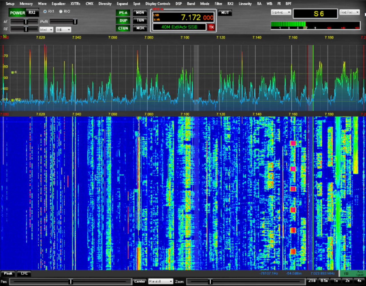Open the Fwd Pwr TX meter dropdown
The image size is (366, 286).
349,12
